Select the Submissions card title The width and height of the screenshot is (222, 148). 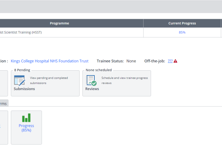pos(24,89)
